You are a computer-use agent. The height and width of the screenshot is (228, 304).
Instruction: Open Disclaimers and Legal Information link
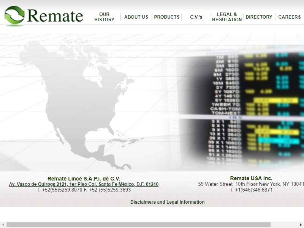(167, 202)
